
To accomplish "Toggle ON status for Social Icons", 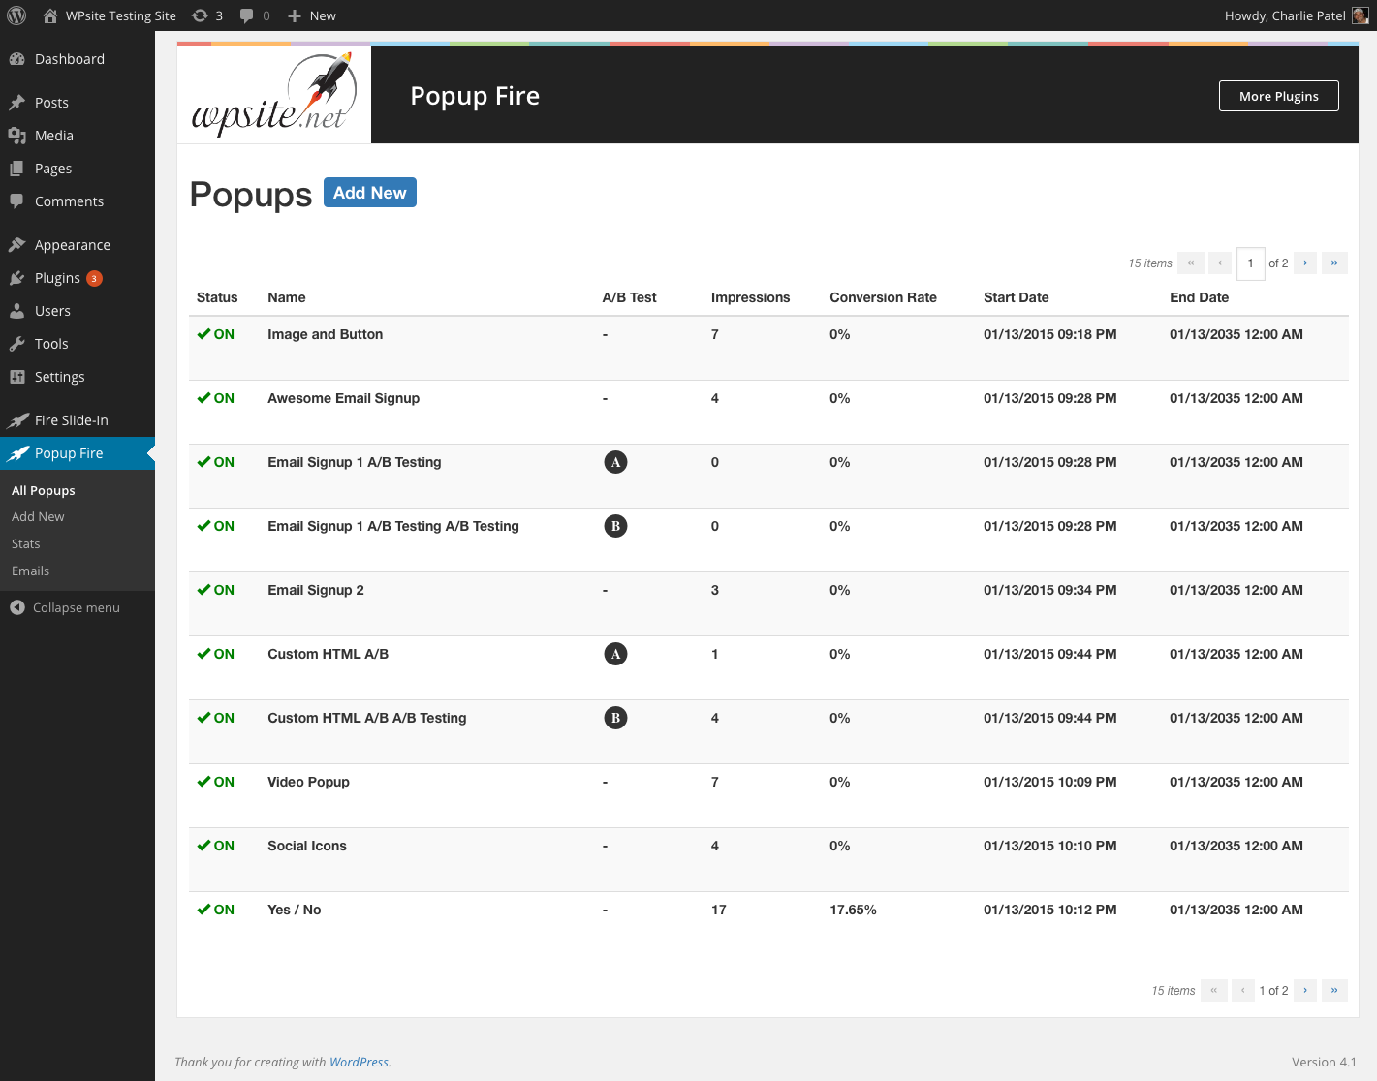I will [x=215, y=846].
